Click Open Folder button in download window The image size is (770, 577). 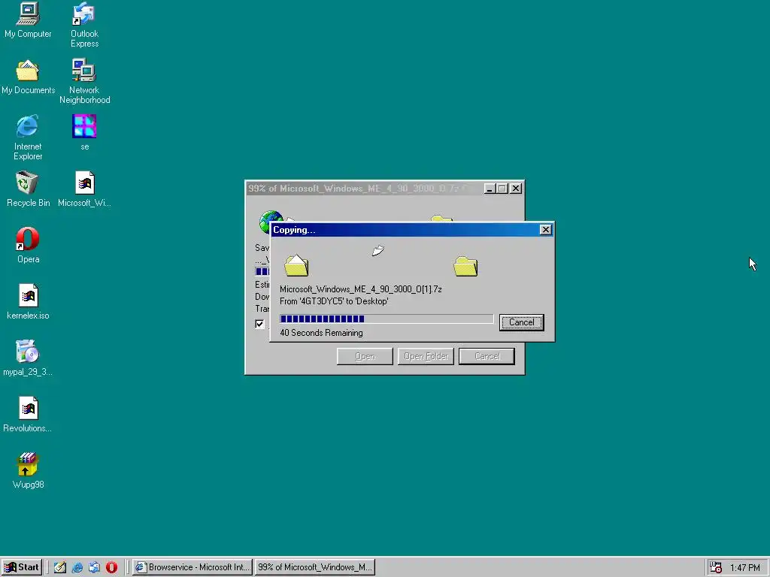tap(426, 356)
